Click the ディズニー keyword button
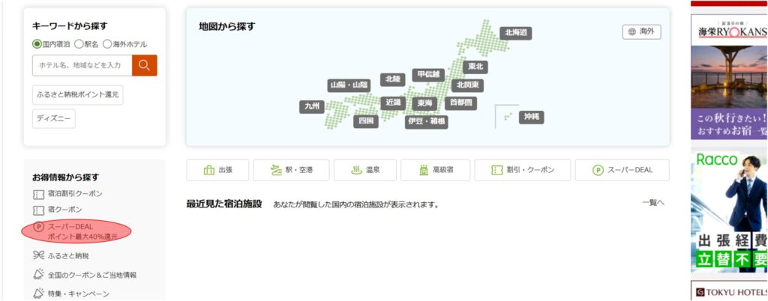 click(x=53, y=118)
